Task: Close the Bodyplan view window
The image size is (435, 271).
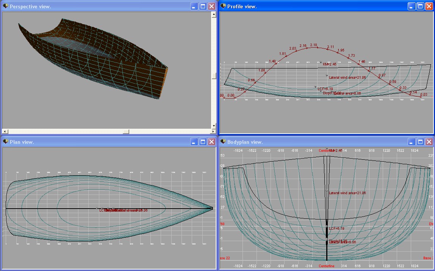Action: [x=429, y=142]
